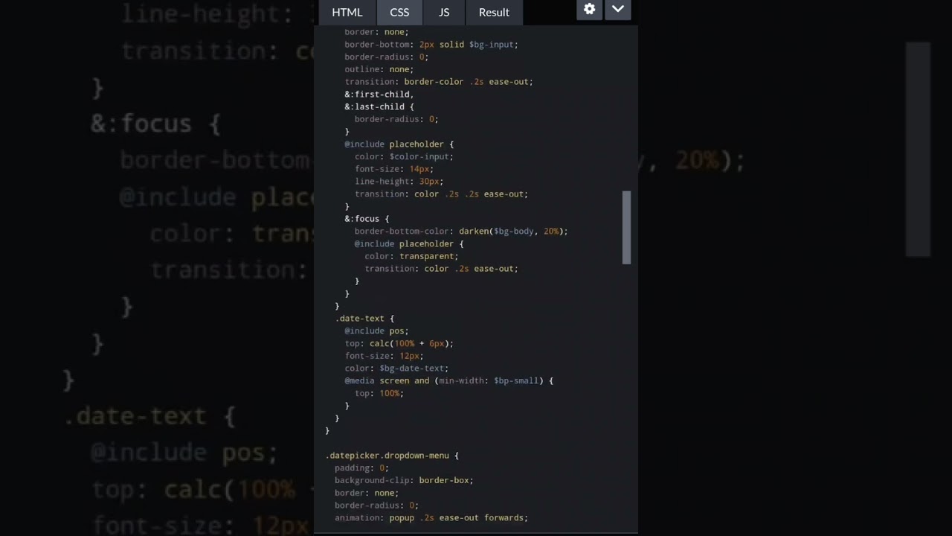Viewport: 952px width, 536px height.
Task: Click the '@include pos;' line in the editor
Action: 376,331
